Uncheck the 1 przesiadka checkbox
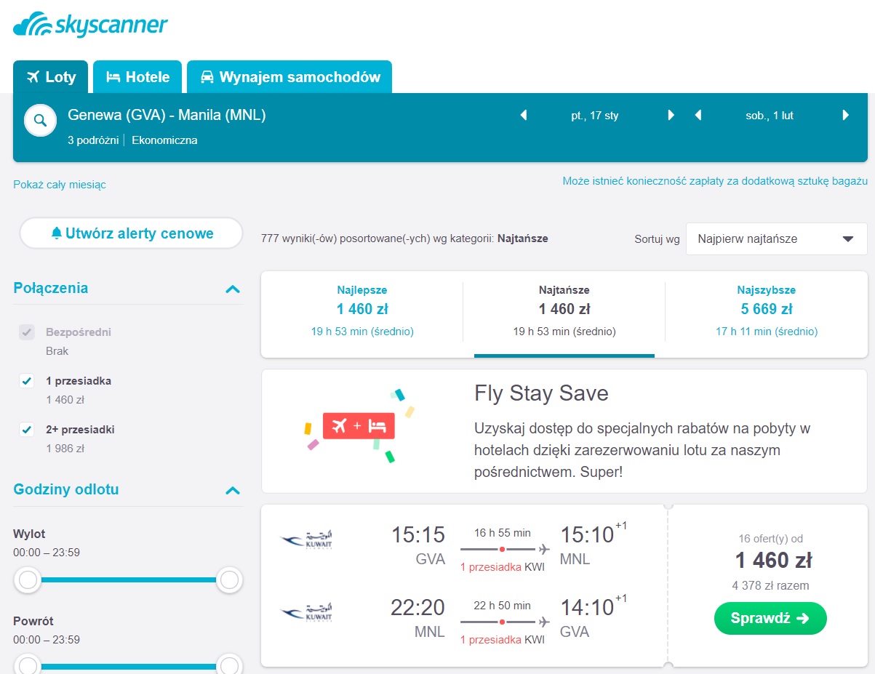875x674 pixels. coord(27,381)
